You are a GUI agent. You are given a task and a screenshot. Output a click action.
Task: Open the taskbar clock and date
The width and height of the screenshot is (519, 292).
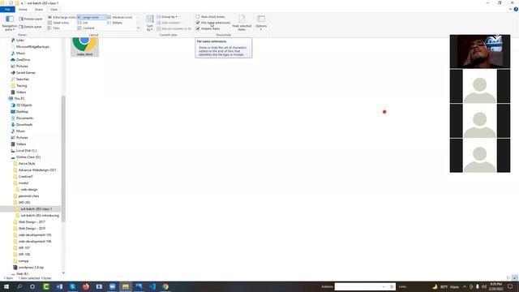point(495,286)
